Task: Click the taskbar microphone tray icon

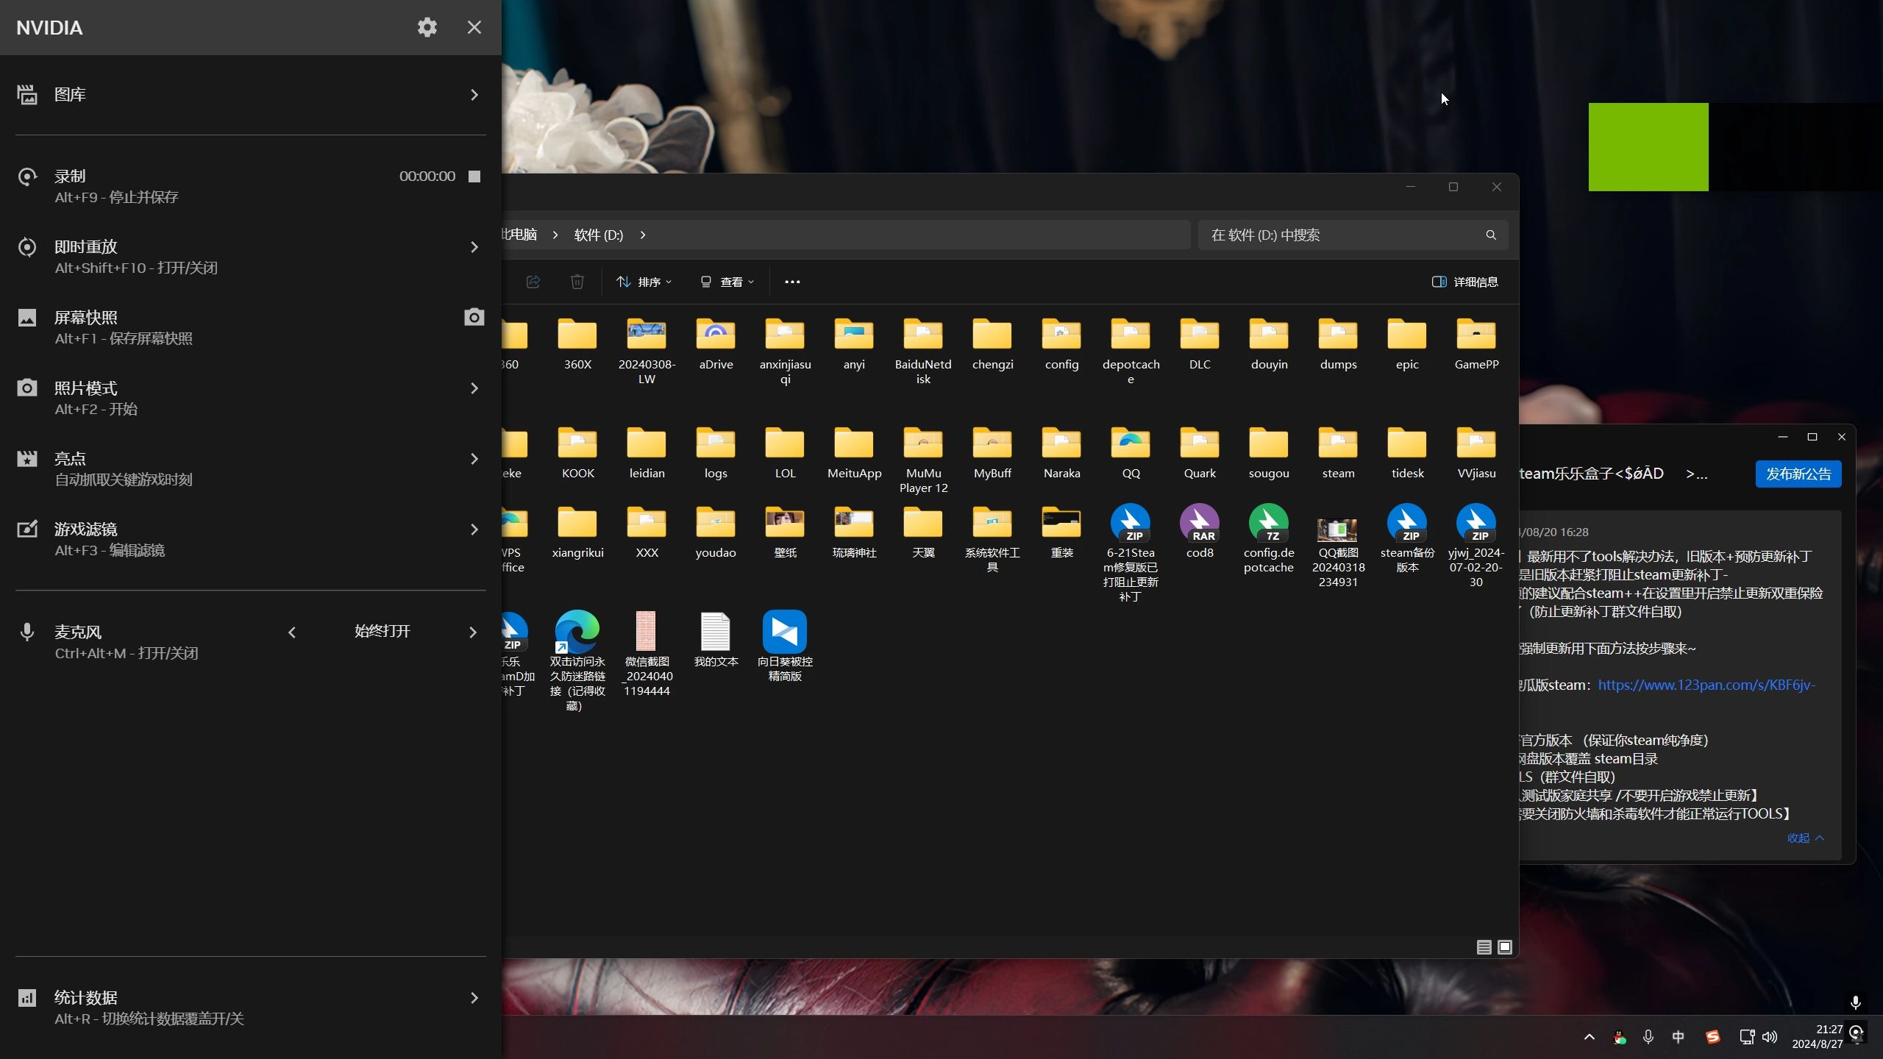Action: (x=1648, y=1037)
